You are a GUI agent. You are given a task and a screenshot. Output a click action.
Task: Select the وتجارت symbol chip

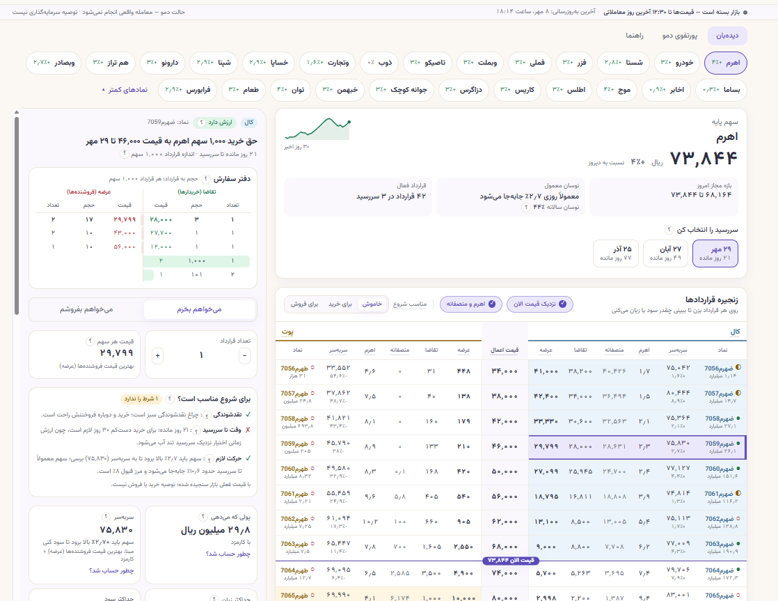pyautogui.click(x=328, y=63)
